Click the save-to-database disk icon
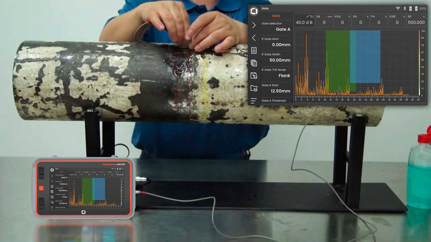 pos(254,76)
